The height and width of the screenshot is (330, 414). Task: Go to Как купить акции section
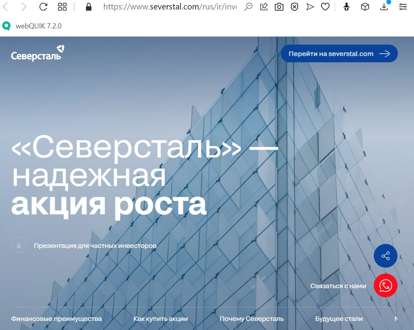pyautogui.click(x=160, y=319)
